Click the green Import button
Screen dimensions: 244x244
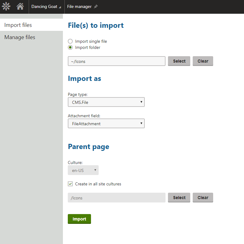pos(79,219)
